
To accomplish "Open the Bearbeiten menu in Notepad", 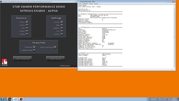I will pyautogui.click(x=85, y=4).
